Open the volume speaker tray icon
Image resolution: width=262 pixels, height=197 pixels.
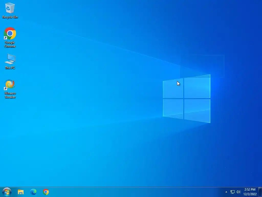(238, 192)
